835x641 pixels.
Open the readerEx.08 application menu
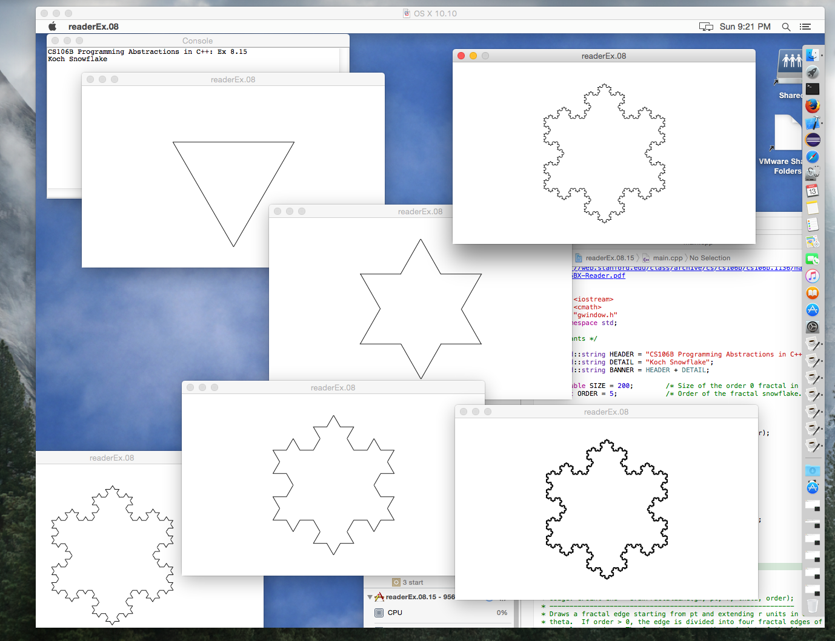point(93,27)
